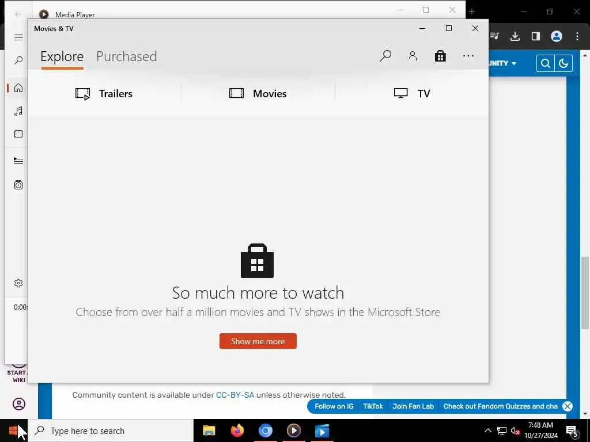The width and height of the screenshot is (590, 442).
Task: Expand the Community dropdown on Fandom
Action: point(502,63)
